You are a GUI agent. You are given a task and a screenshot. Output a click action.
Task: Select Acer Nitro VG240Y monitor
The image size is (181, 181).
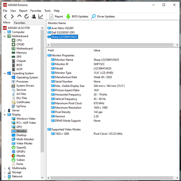coord(62,28)
